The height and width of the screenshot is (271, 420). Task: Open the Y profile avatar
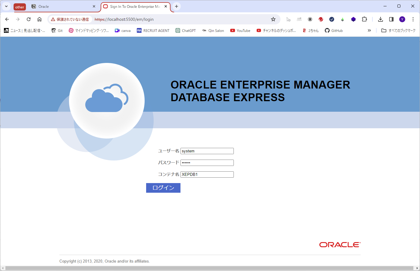click(x=402, y=19)
